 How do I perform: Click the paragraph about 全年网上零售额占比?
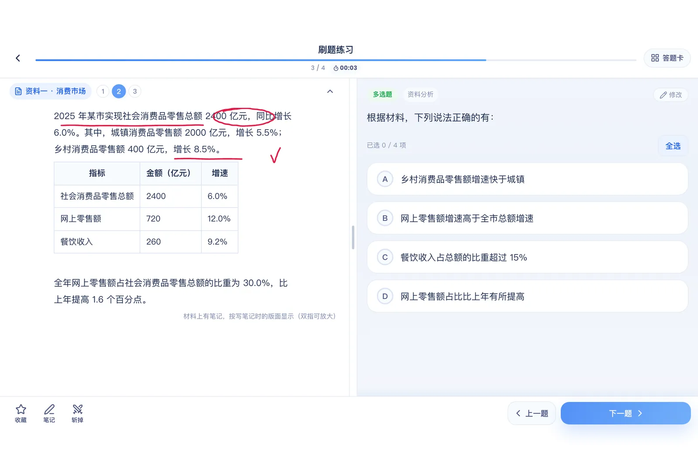[x=171, y=291]
